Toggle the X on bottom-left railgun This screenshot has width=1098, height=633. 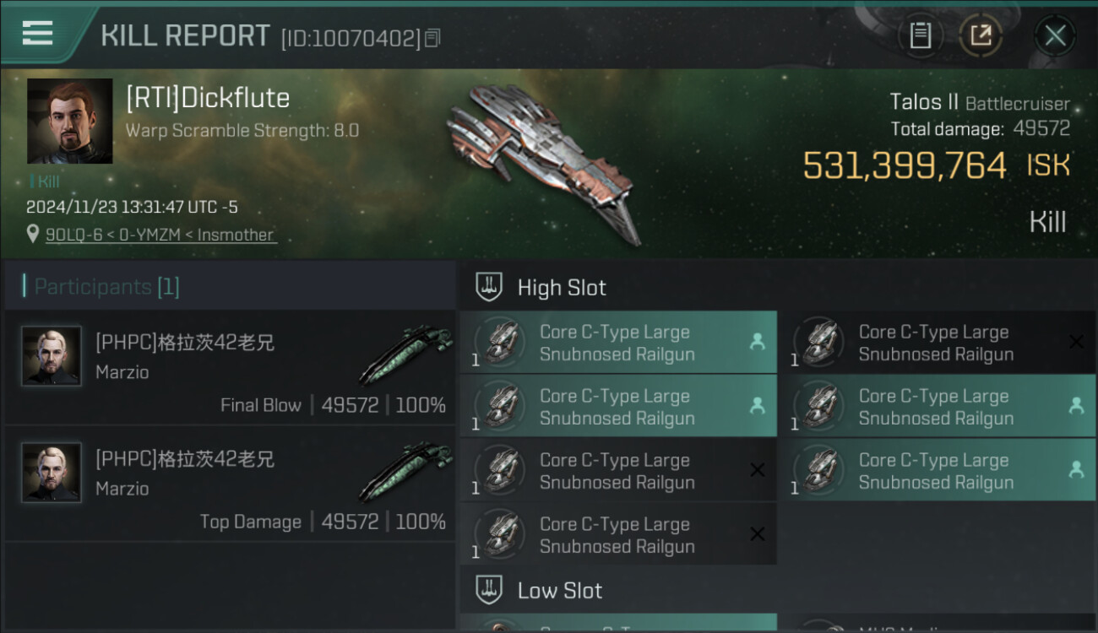pos(757,534)
